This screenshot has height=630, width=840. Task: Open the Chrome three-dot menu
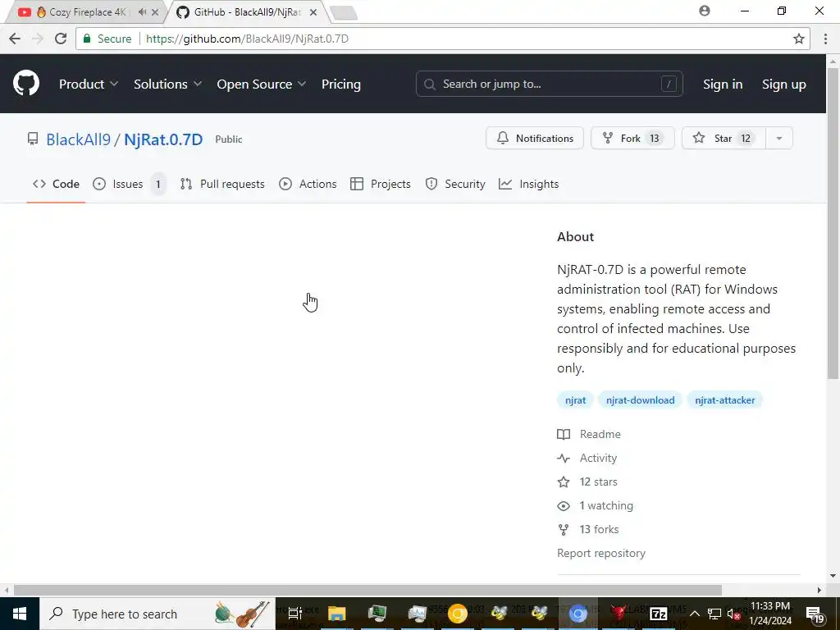[x=825, y=39]
